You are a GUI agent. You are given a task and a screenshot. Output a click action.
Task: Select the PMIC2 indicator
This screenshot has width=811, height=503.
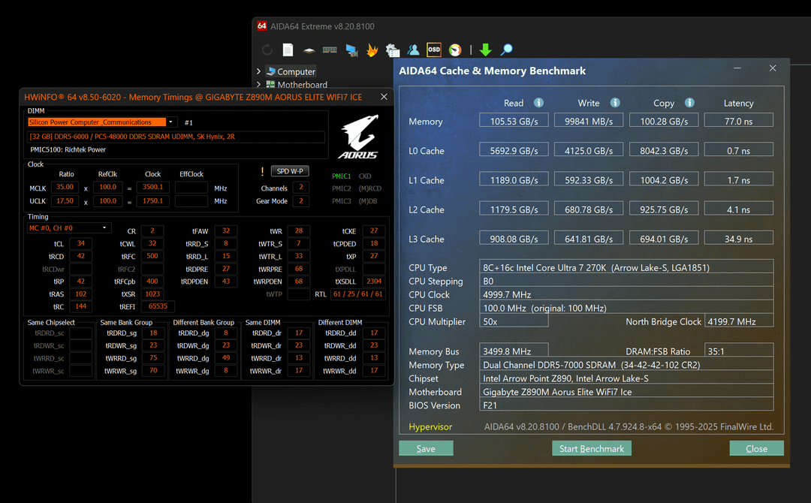[342, 188]
